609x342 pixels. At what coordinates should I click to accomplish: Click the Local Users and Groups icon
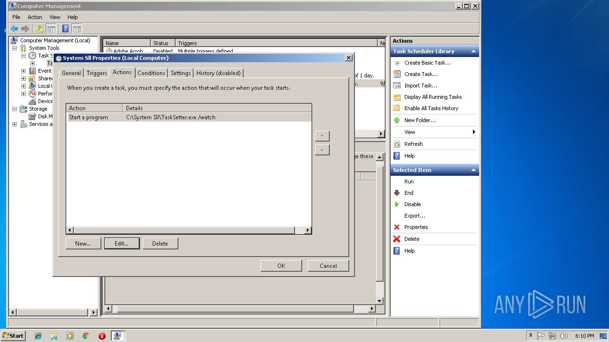tap(32, 86)
